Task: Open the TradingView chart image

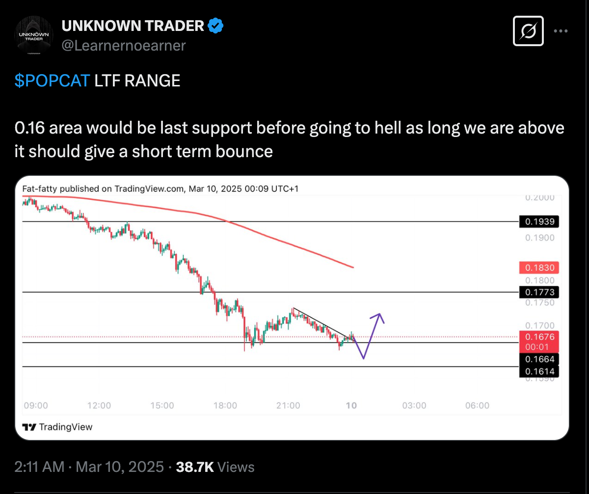Action: coord(292,308)
